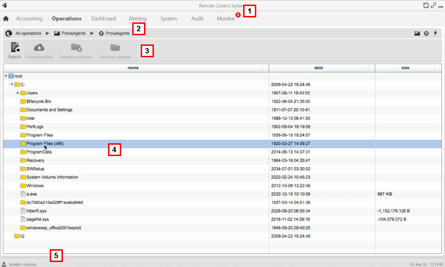This screenshot has height=267, width=445.
Task: Click the Home icon in navigation bar
Action: pos(6,18)
